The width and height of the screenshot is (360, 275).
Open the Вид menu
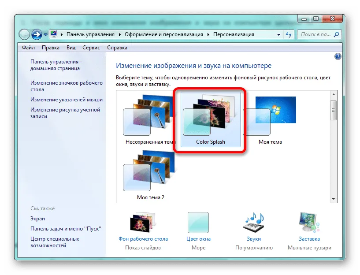coord(71,48)
